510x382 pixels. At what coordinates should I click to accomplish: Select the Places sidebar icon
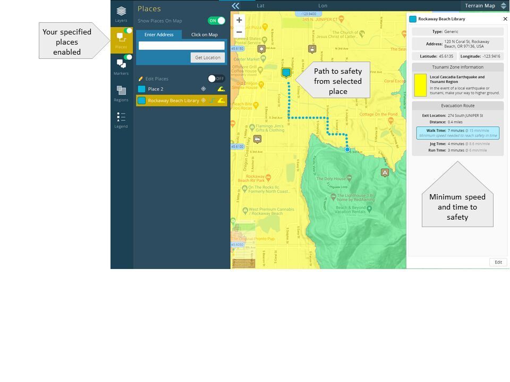121,40
